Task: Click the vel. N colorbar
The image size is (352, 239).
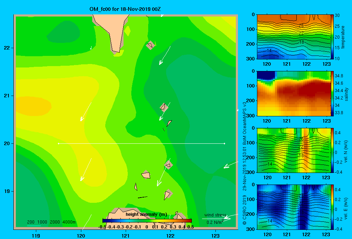Action: coord(332,150)
